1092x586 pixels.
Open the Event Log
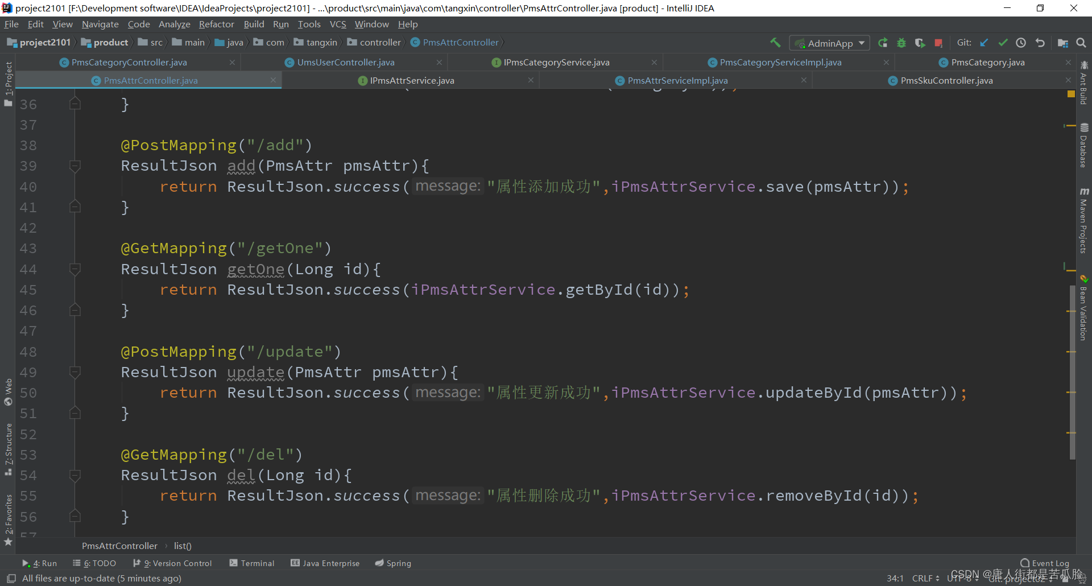tap(1045, 563)
